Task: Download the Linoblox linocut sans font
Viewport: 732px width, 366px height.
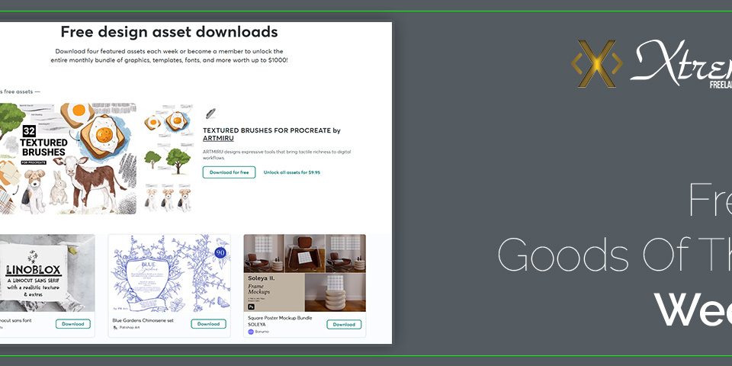Action: [x=73, y=324]
